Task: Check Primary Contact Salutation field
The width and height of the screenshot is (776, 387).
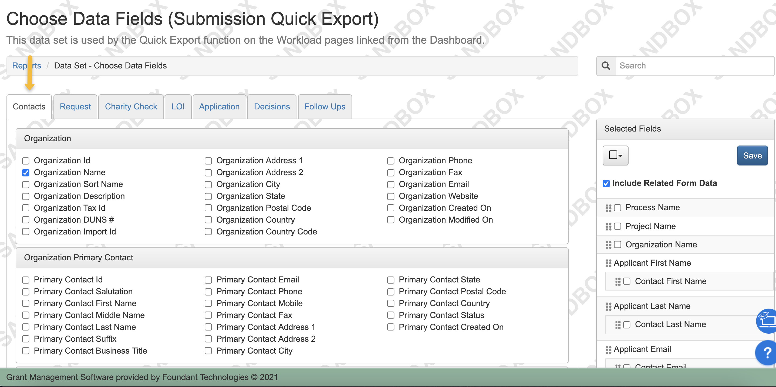Action: 26,292
